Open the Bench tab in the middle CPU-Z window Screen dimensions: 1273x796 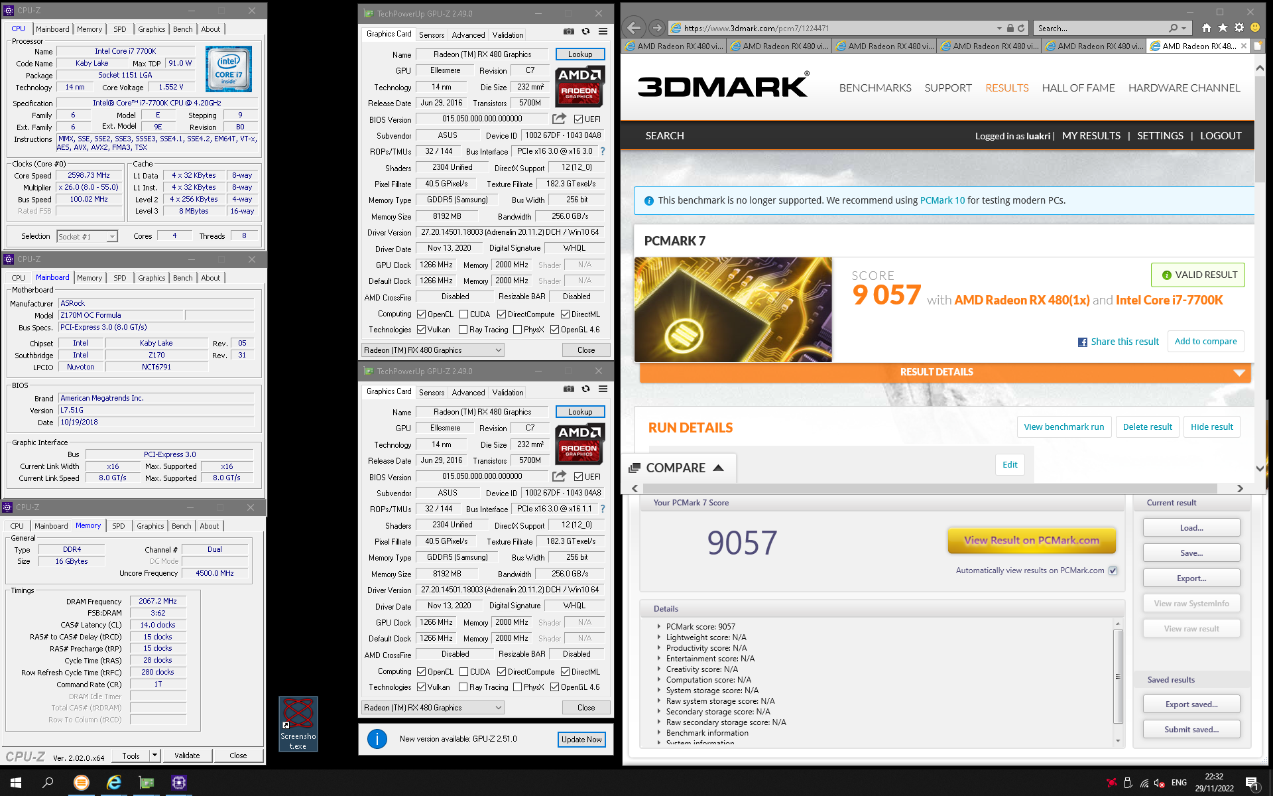(182, 278)
